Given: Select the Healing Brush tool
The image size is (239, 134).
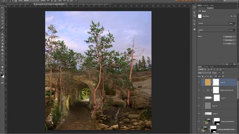Looking at the screenshot, I should [2, 28].
